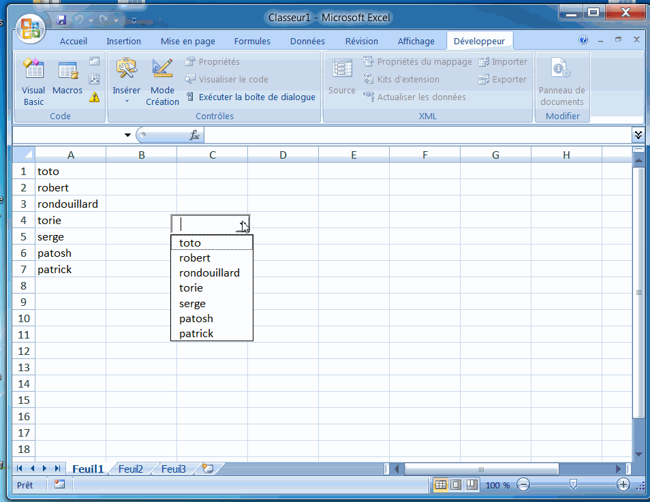Click the fx insert function icon
This screenshot has width=650, height=502.
click(x=194, y=135)
